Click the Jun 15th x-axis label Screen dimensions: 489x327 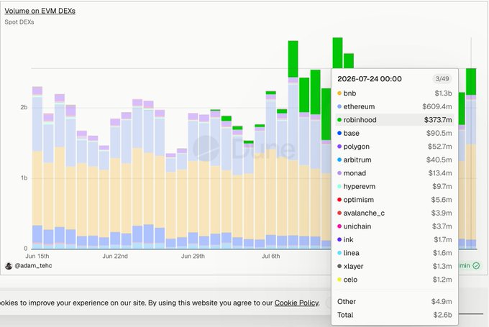coord(37,256)
